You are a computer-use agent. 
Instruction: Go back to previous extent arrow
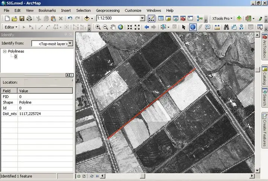(x=147, y=27)
